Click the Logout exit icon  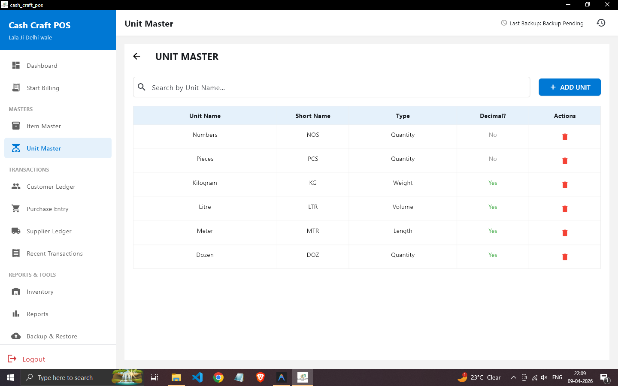click(x=12, y=359)
